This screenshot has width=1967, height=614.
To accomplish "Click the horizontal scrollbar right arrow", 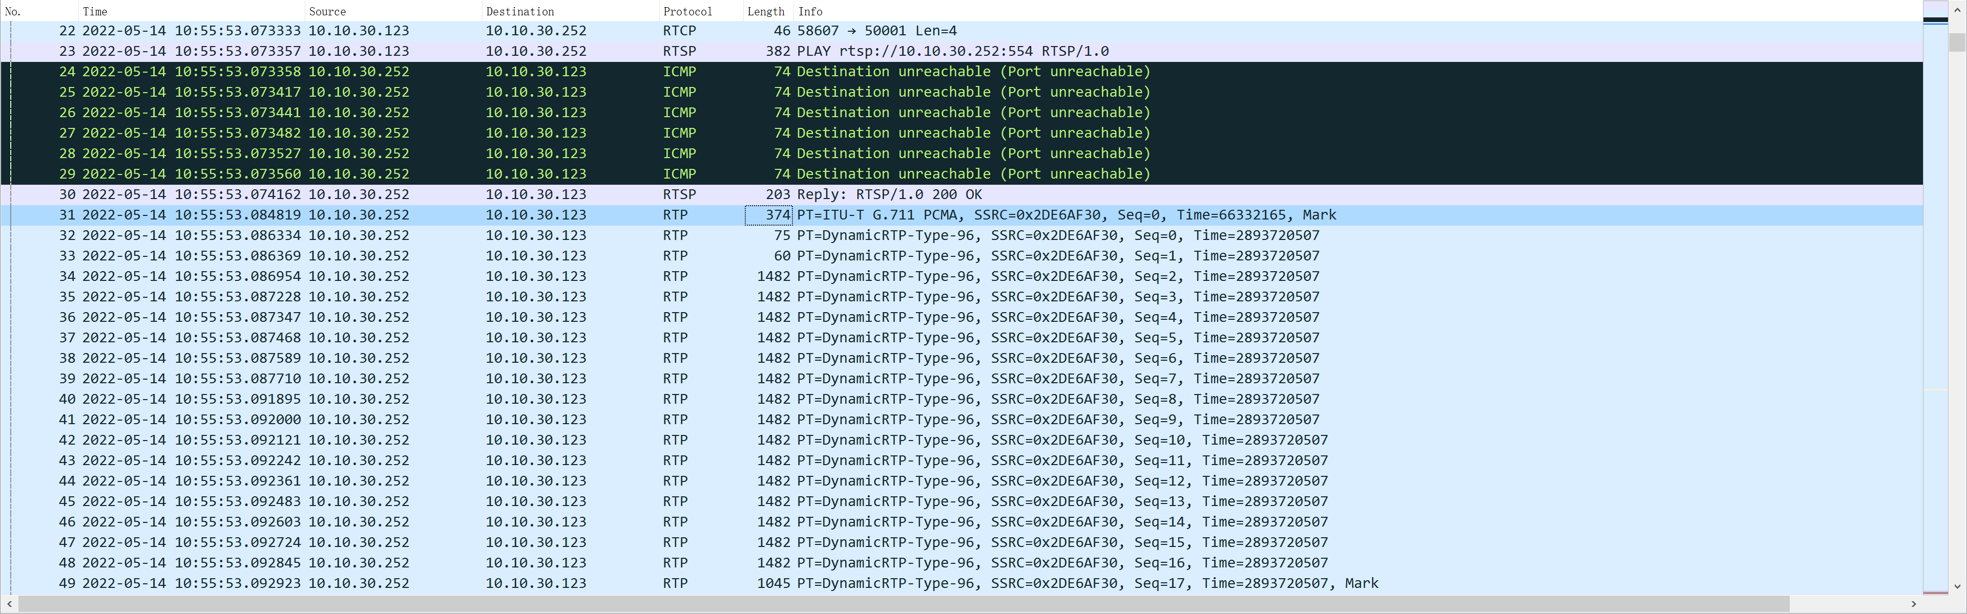I will point(1914,604).
